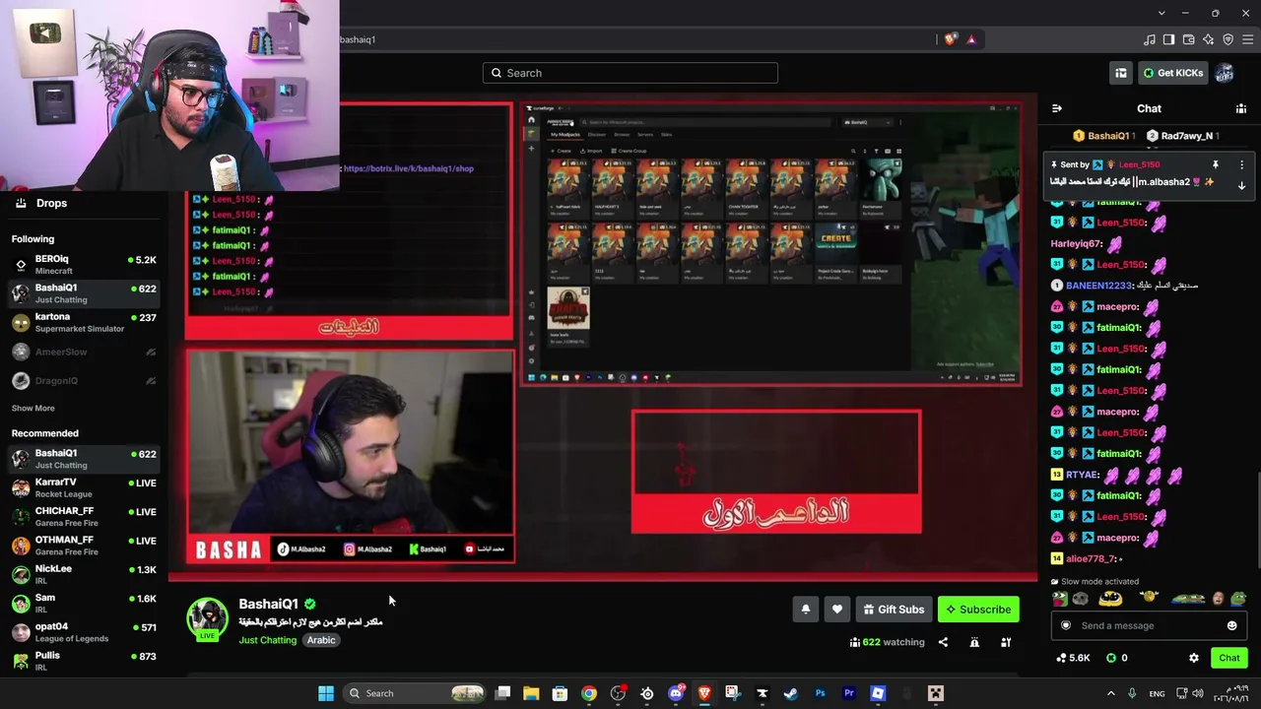
Task: Click the Gift Subs button
Action: 894,610
